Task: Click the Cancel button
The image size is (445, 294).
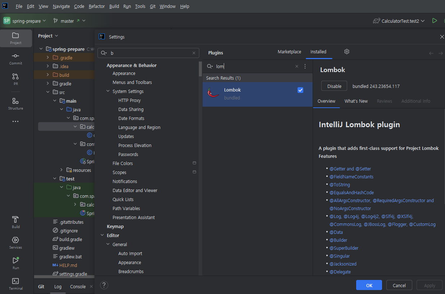Action: tap(399, 285)
